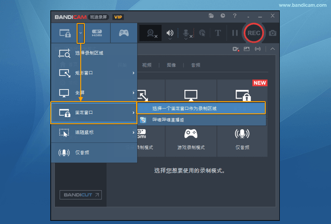Toggle the text overlay T icon
The height and width of the screenshot is (224, 331).
coord(218,33)
